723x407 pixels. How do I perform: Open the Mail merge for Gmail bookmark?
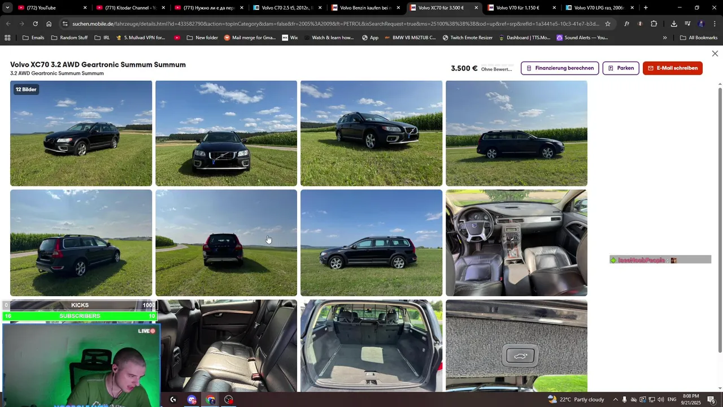coord(250,37)
